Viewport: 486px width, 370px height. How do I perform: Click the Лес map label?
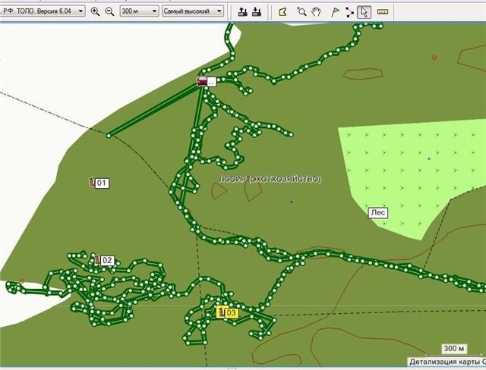click(x=377, y=213)
